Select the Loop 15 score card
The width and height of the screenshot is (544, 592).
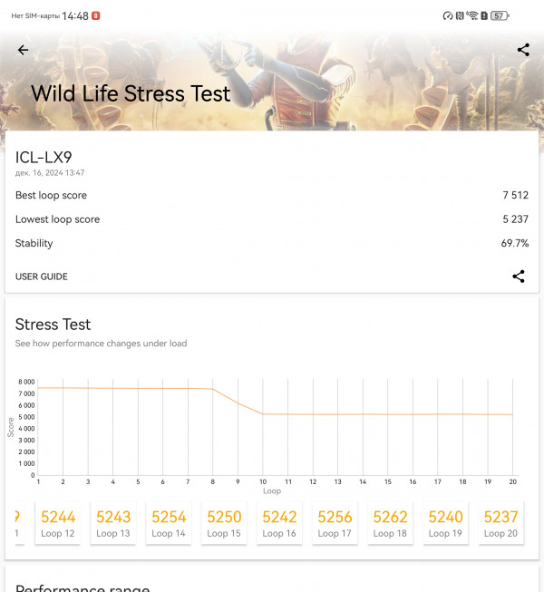pyautogui.click(x=224, y=523)
